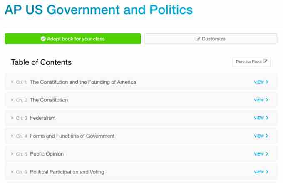This screenshot has height=183, width=283.
Task: View Chapter 2 The Constitution
Action: (261, 100)
